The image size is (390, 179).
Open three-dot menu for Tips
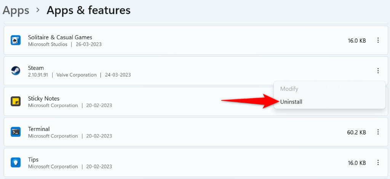point(378,162)
